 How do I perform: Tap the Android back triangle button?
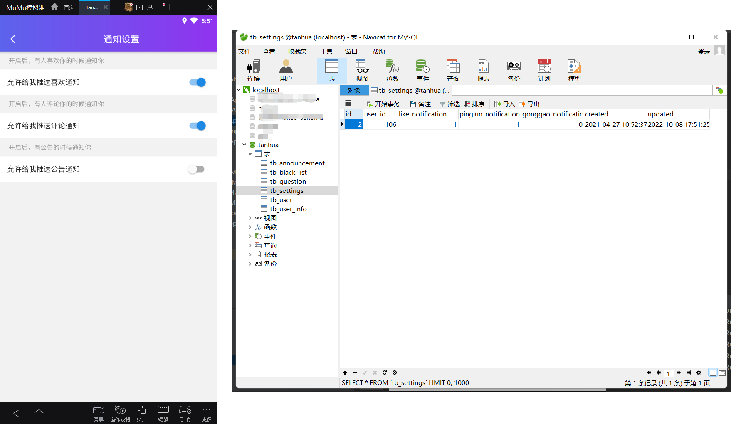coord(16,413)
